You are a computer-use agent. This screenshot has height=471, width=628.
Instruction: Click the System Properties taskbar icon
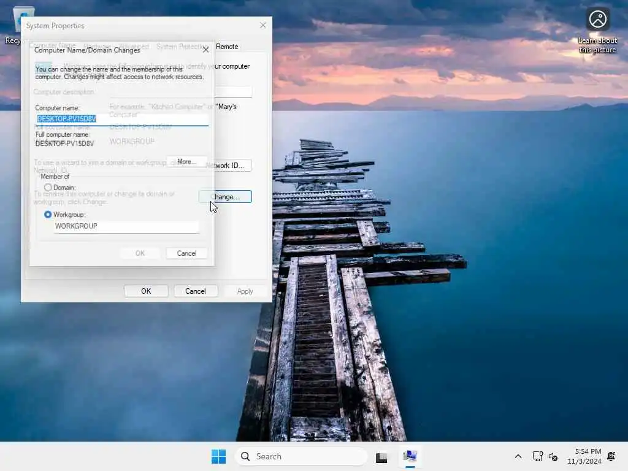point(410,456)
